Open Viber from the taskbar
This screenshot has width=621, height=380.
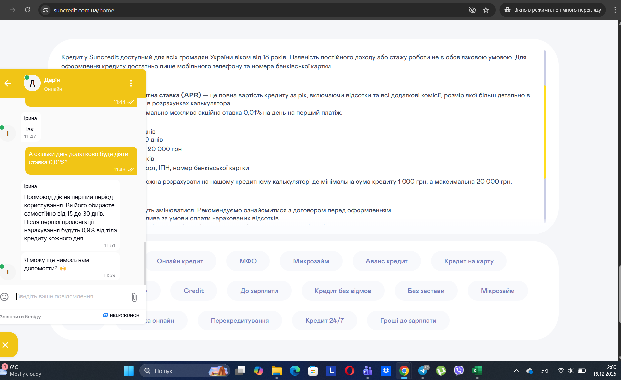click(x=459, y=371)
